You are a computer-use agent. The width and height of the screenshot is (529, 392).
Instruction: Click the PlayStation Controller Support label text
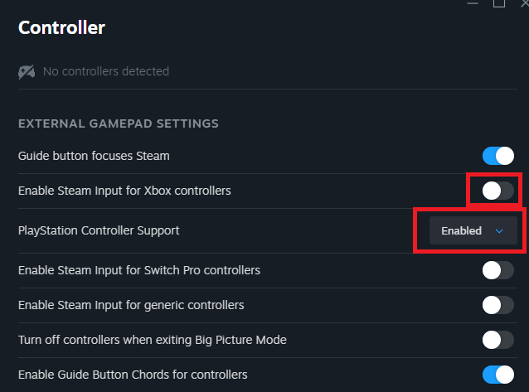point(99,230)
